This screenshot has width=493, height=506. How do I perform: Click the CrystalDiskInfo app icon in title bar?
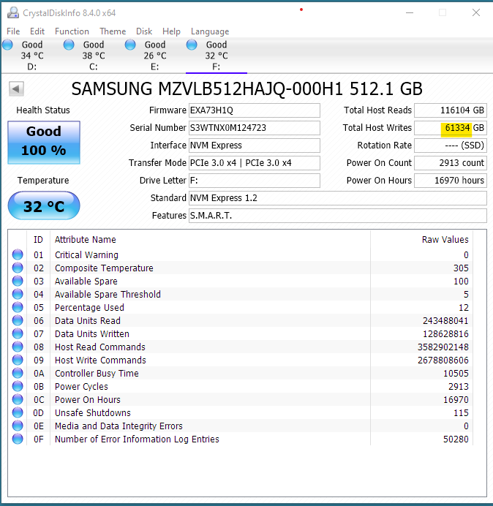(x=13, y=12)
